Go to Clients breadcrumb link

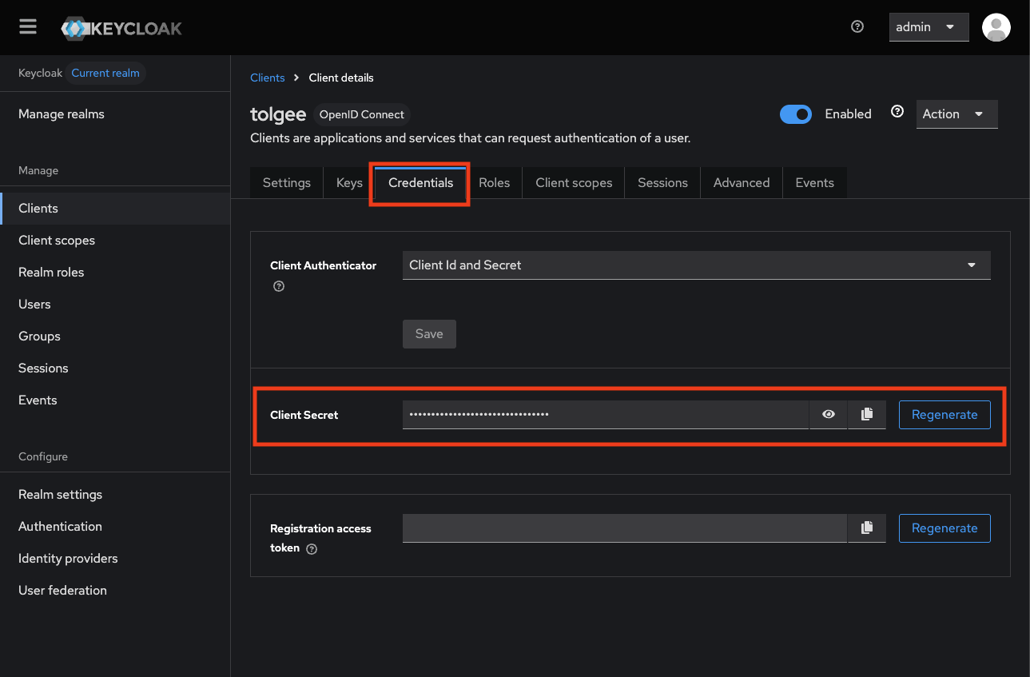pos(267,78)
